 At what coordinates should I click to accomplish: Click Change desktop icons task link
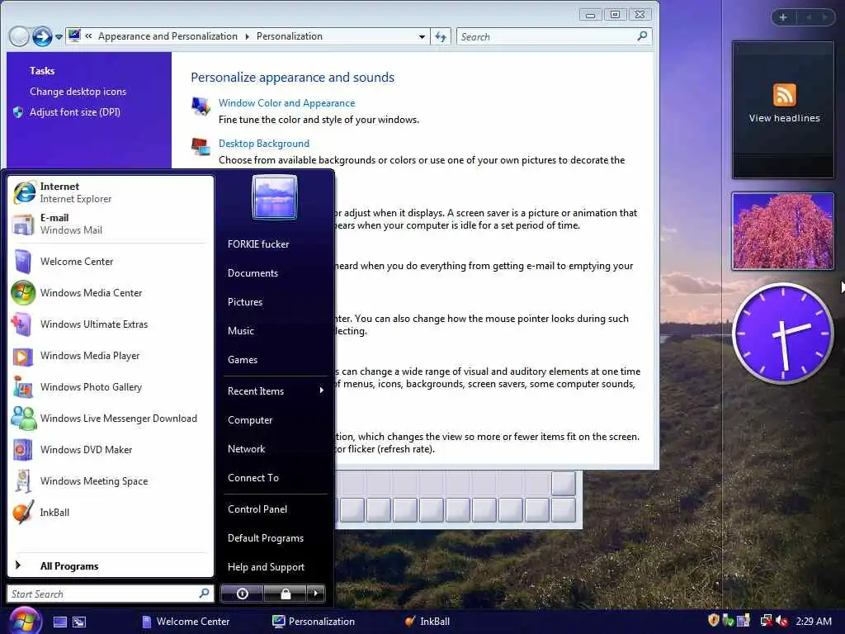(x=78, y=92)
